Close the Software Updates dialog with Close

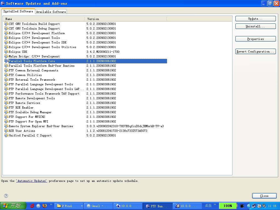coord(264,196)
